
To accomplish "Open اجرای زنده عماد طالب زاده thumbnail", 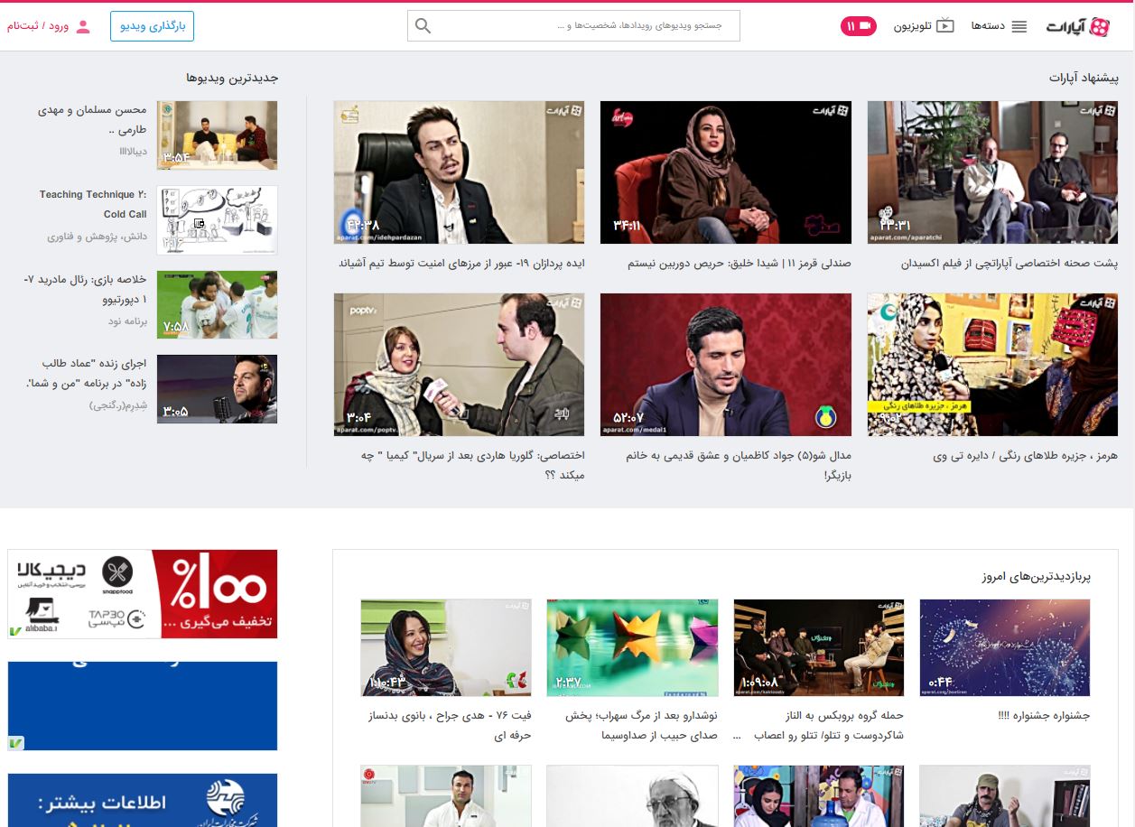I will point(217,389).
